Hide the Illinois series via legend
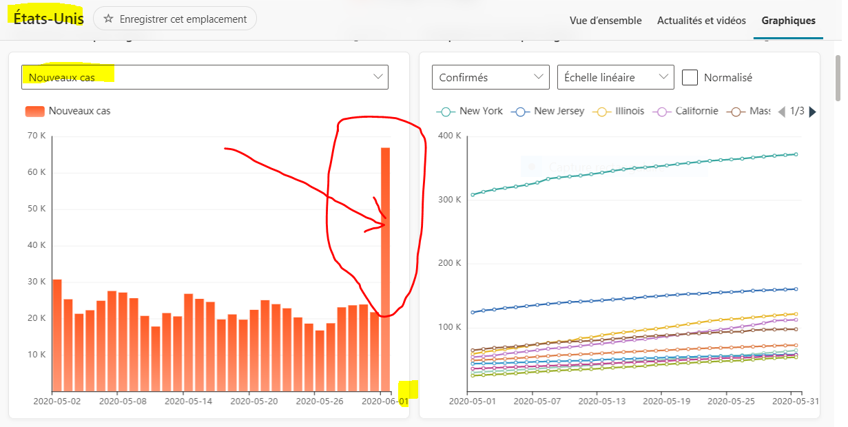The width and height of the screenshot is (848, 427). [x=602, y=111]
